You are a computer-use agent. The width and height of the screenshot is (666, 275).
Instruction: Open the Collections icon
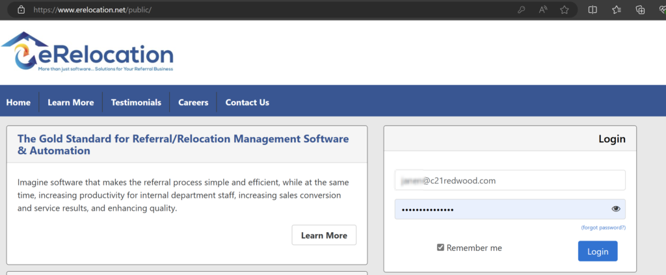pyautogui.click(x=640, y=10)
